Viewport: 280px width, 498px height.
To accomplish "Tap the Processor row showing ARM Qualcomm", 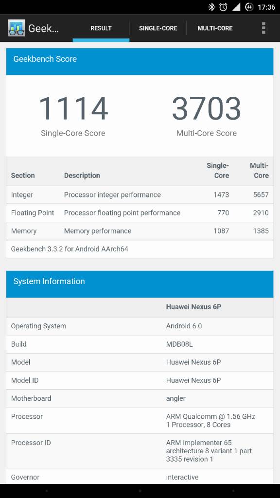I will [x=140, y=421].
